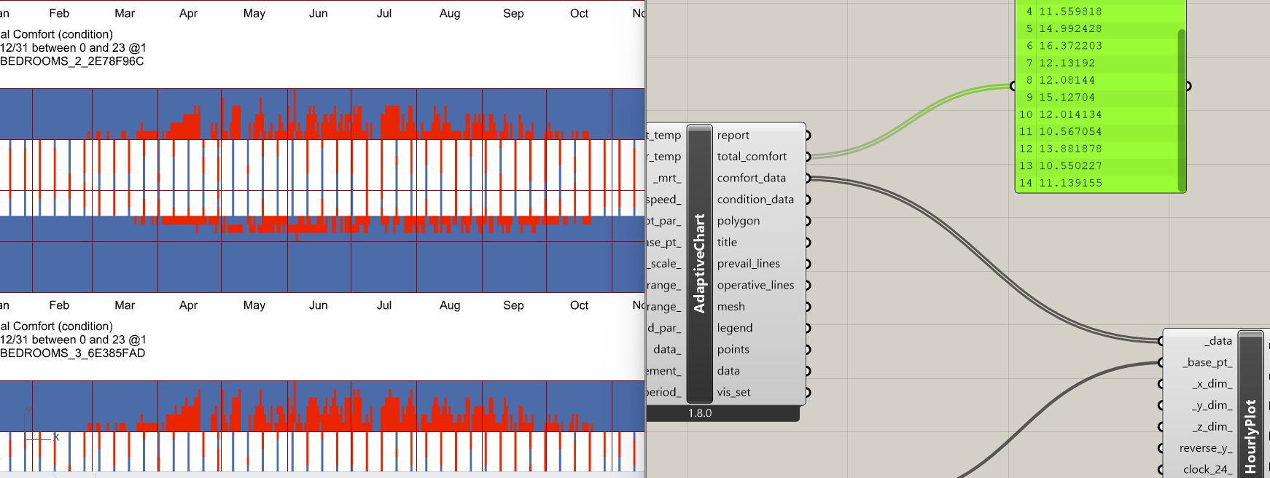This screenshot has width=1270, height=478.
Task: Click the AdaptiveChart component name bar
Action: (699, 264)
